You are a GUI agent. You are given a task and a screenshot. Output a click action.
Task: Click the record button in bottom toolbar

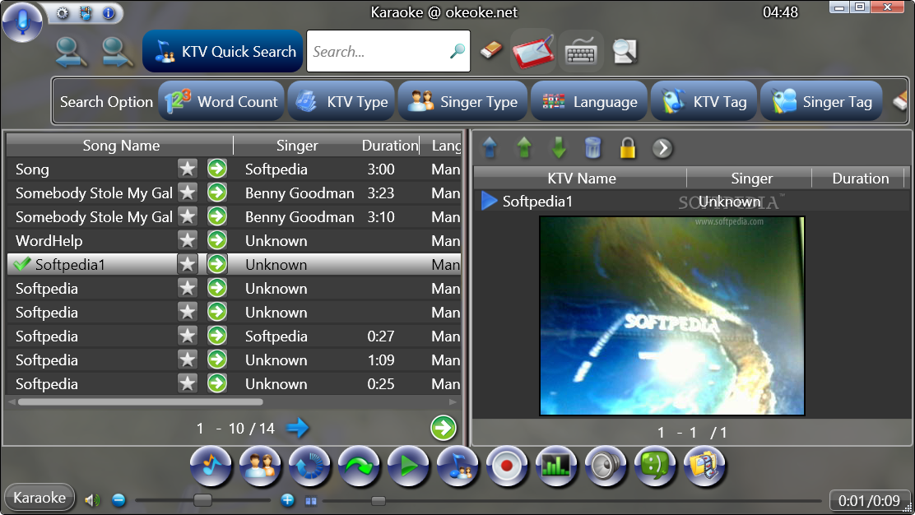click(x=507, y=466)
